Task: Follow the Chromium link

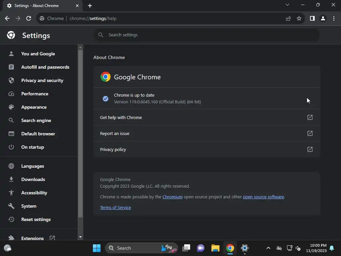Action: (172, 197)
